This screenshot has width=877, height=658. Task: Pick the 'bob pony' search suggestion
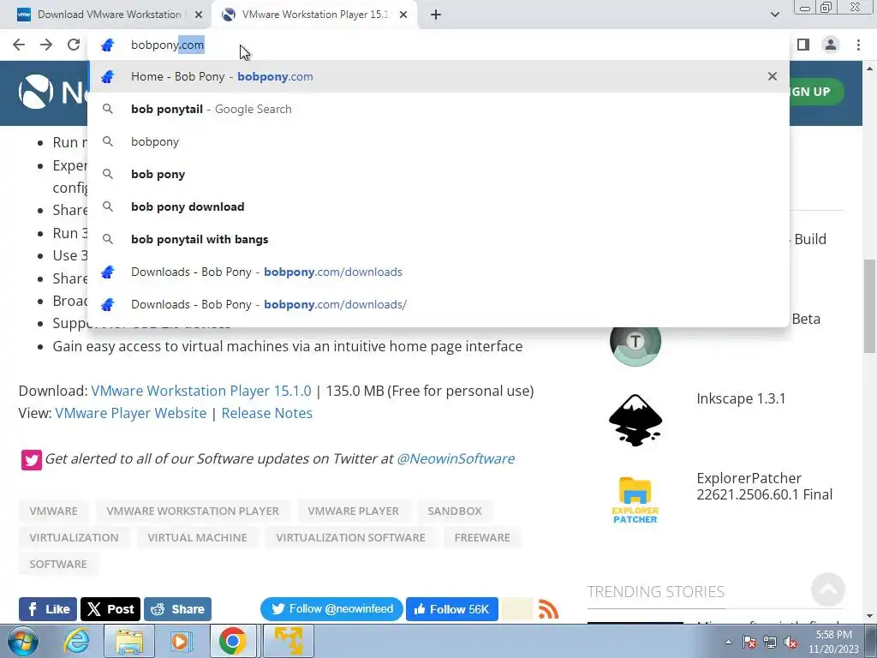438,174
